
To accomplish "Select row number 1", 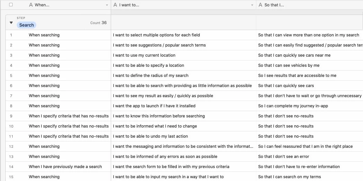I will click(x=11, y=35).
